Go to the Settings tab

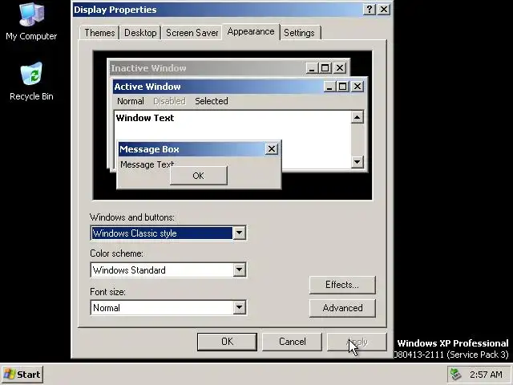(299, 33)
